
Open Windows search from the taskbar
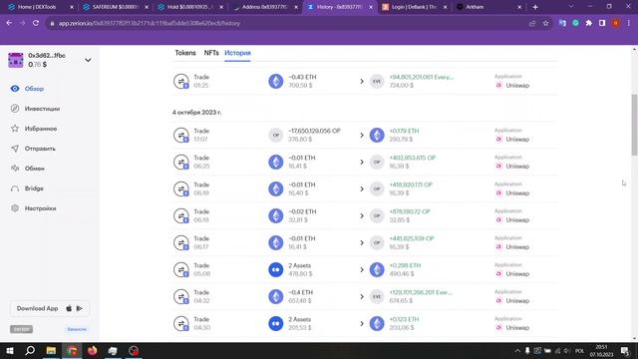[30, 350]
